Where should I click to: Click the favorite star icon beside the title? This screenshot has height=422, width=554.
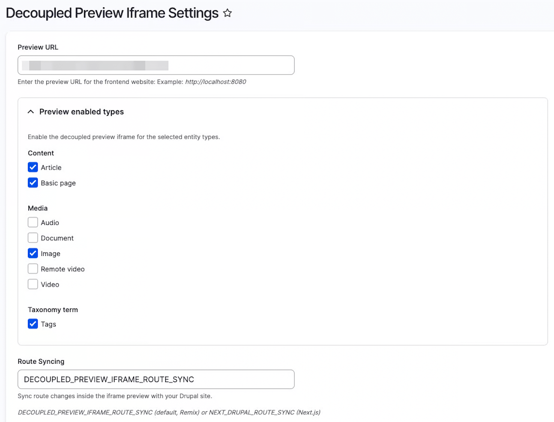click(228, 13)
